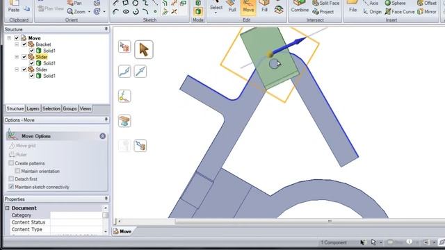
Task: Collapse the Move root tree node
Action: 9,38
